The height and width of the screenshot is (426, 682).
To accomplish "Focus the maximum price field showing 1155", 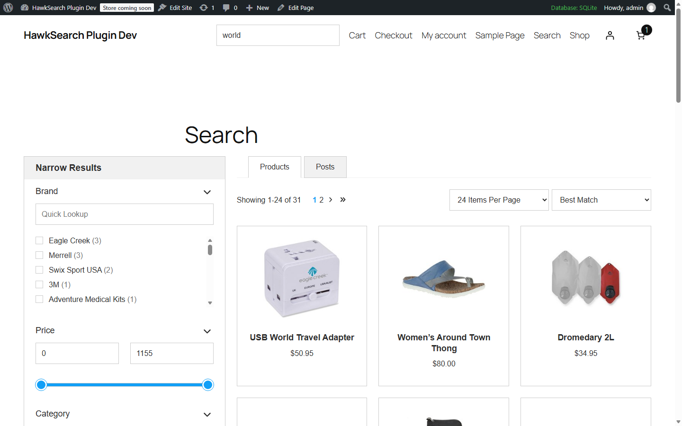I will pyautogui.click(x=172, y=354).
